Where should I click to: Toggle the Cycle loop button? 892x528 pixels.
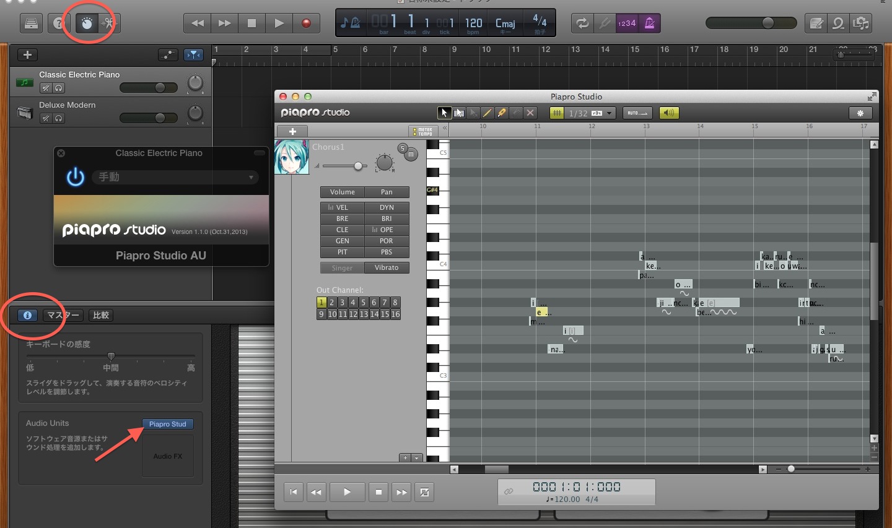(582, 24)
